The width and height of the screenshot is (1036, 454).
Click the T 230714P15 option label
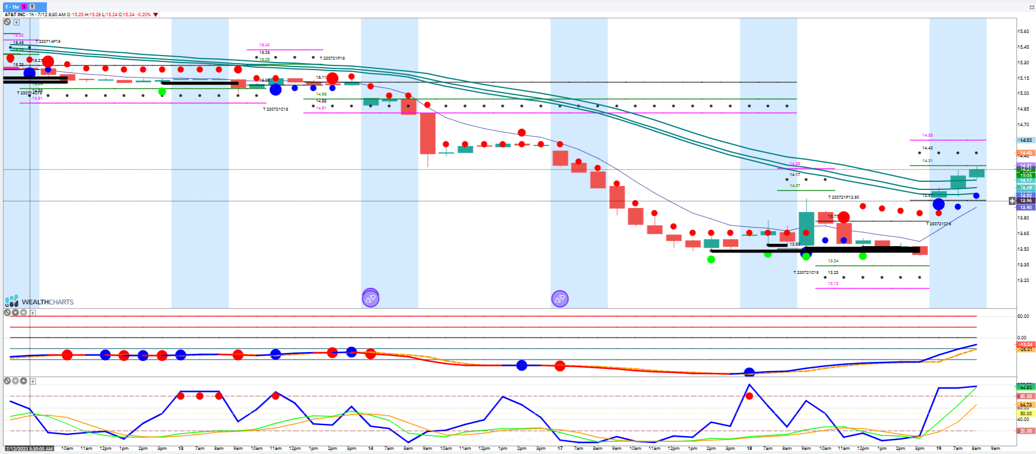pos(48,42)
